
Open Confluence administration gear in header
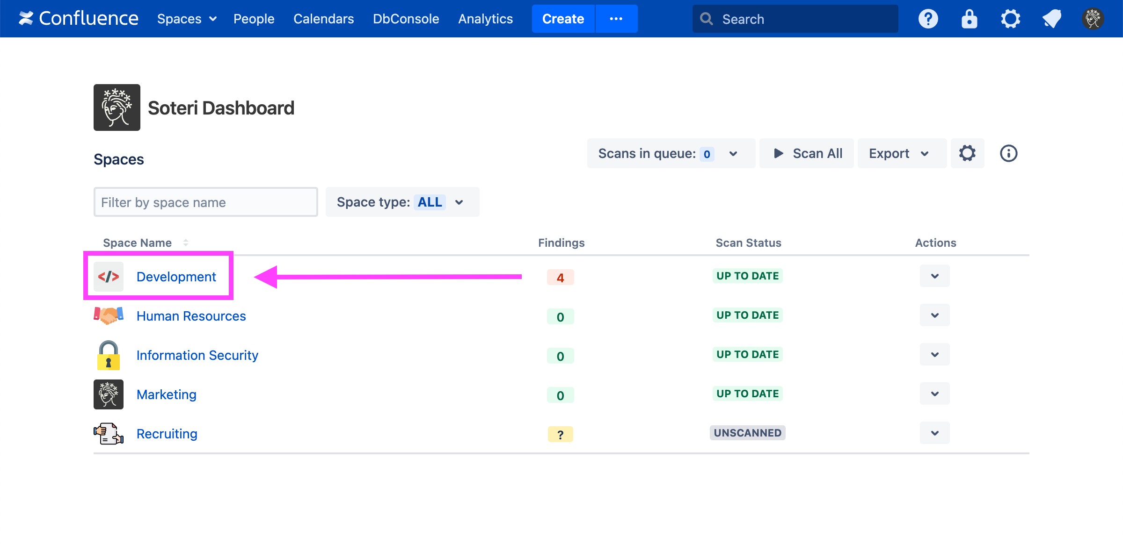pos(1010,19)
